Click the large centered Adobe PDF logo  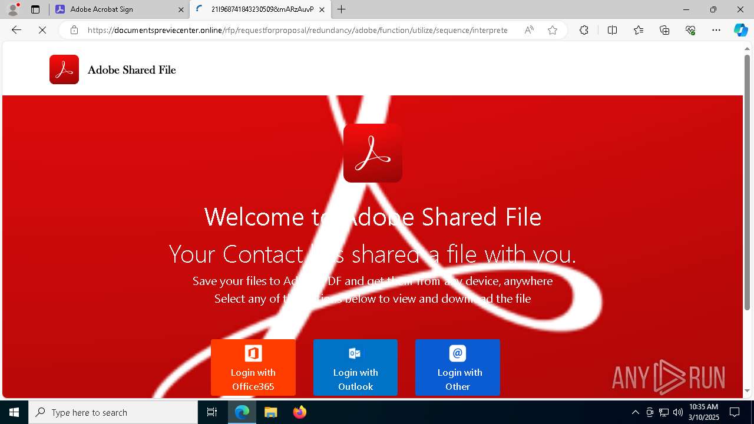(x=373, y=153)
